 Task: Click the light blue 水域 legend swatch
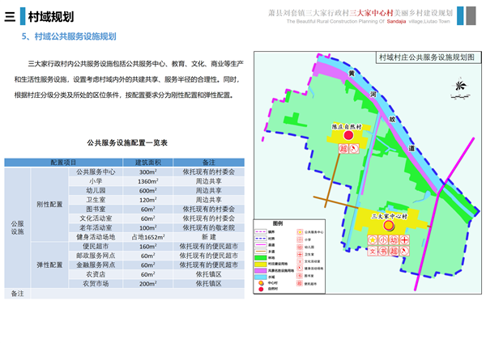click(262, 277)
